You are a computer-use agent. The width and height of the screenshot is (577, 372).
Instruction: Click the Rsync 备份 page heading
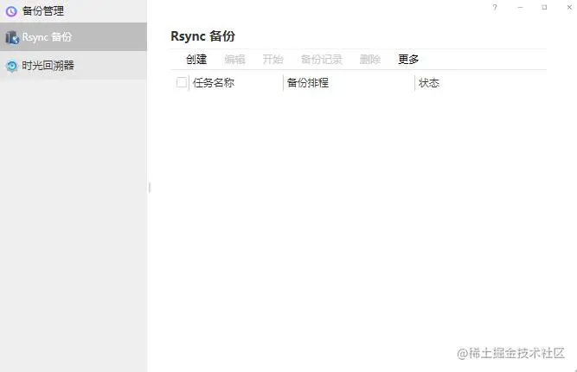click(x=202, y=36)
